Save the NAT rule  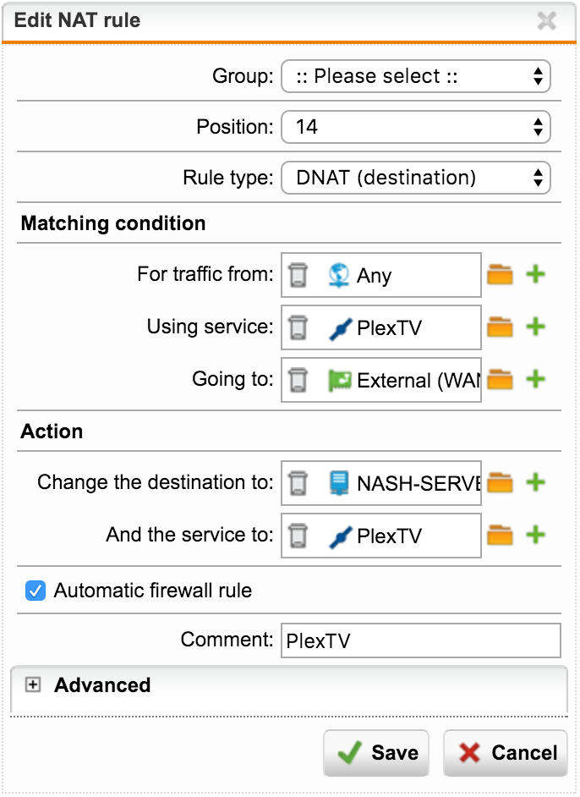(376, 753)
